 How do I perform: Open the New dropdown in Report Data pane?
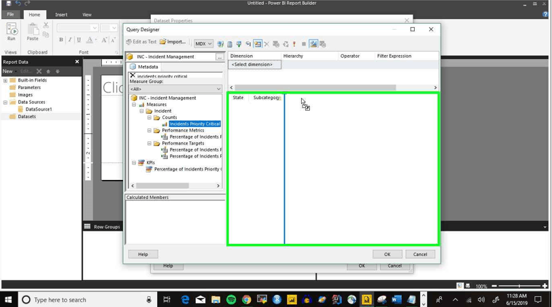coord(10,71)
